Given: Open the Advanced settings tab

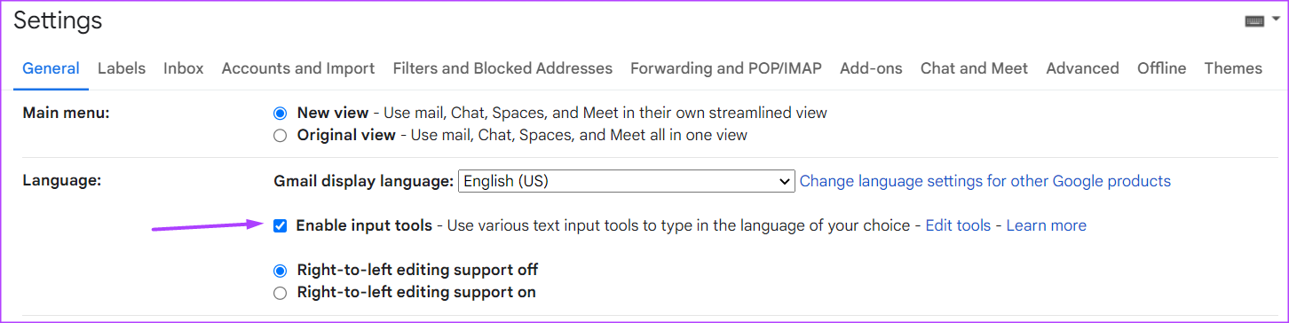Looking at the screenshot, I should pos(1082,68).
